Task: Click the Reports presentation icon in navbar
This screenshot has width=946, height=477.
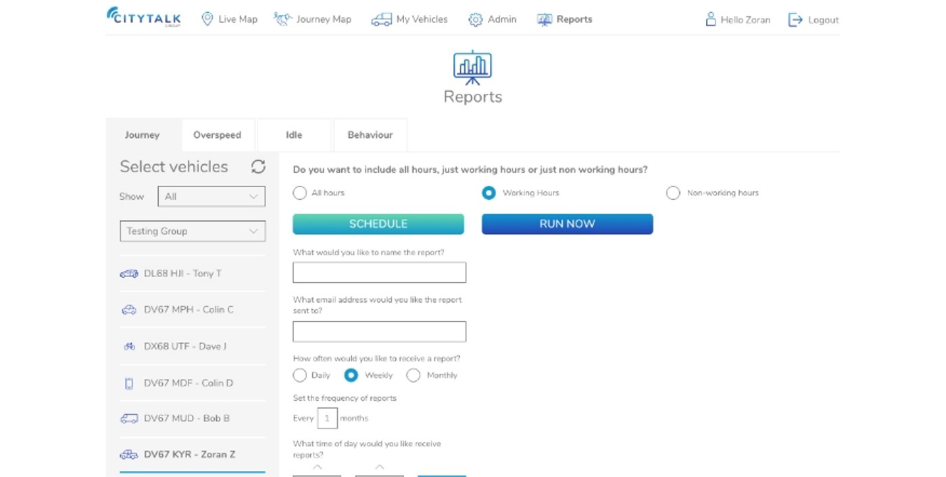Action: click(545, 20)
